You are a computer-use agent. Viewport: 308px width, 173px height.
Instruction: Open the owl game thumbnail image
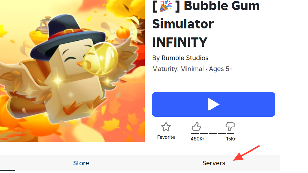pos(72,71)
